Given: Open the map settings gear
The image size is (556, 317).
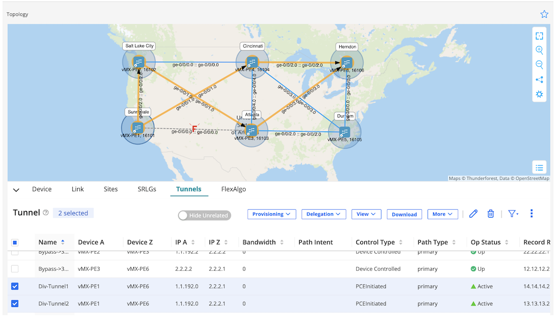Looking at the screenshot, I should pyautogui.click(x=539, y=94).
